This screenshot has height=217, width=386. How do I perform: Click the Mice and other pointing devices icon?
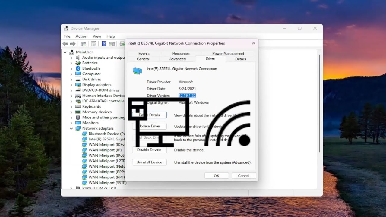point(78,117)
